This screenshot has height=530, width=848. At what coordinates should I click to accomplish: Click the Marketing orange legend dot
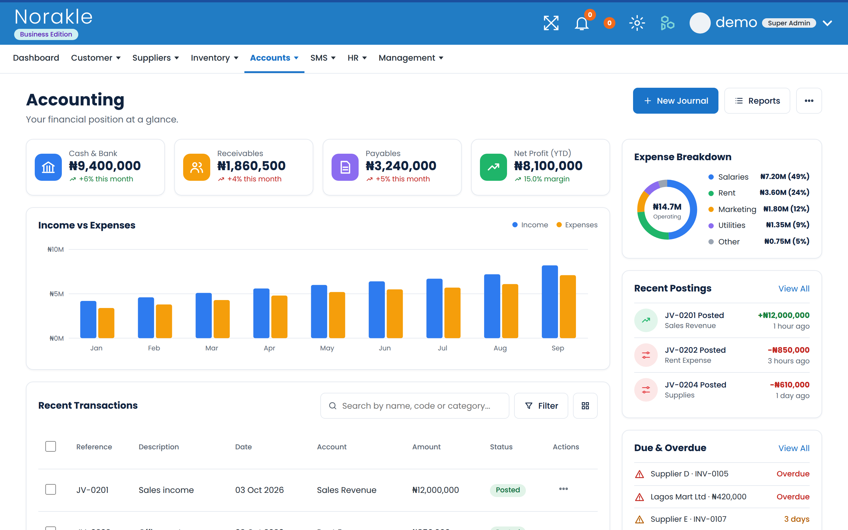[x=711, y=210]
